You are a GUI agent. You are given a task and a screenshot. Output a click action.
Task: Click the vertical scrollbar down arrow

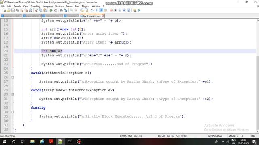point(257,131)
